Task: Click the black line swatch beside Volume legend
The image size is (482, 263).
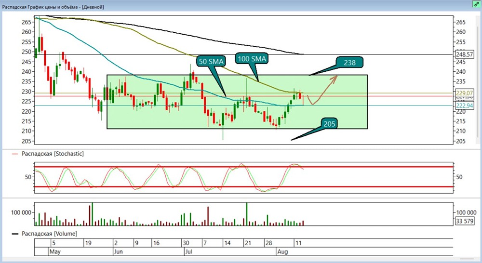Action: click(15, 234)
